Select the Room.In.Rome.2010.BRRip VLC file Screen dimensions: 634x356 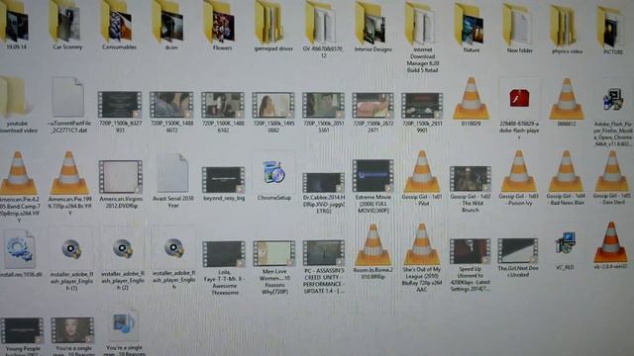(372, 245)
